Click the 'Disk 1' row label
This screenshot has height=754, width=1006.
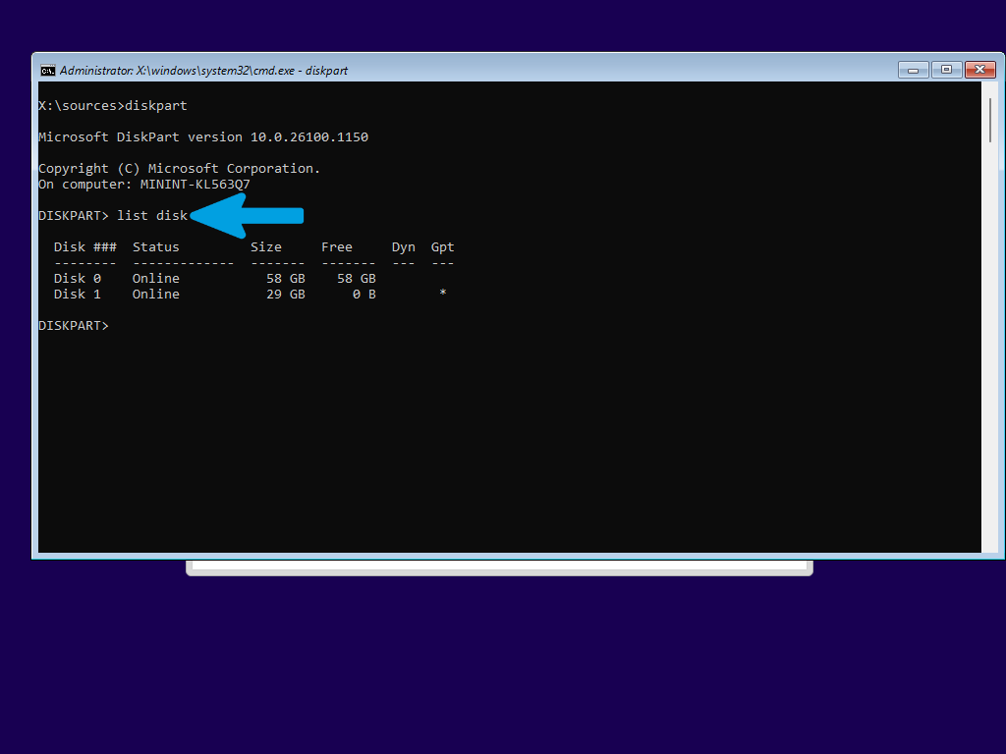click(x=78, y=295)
